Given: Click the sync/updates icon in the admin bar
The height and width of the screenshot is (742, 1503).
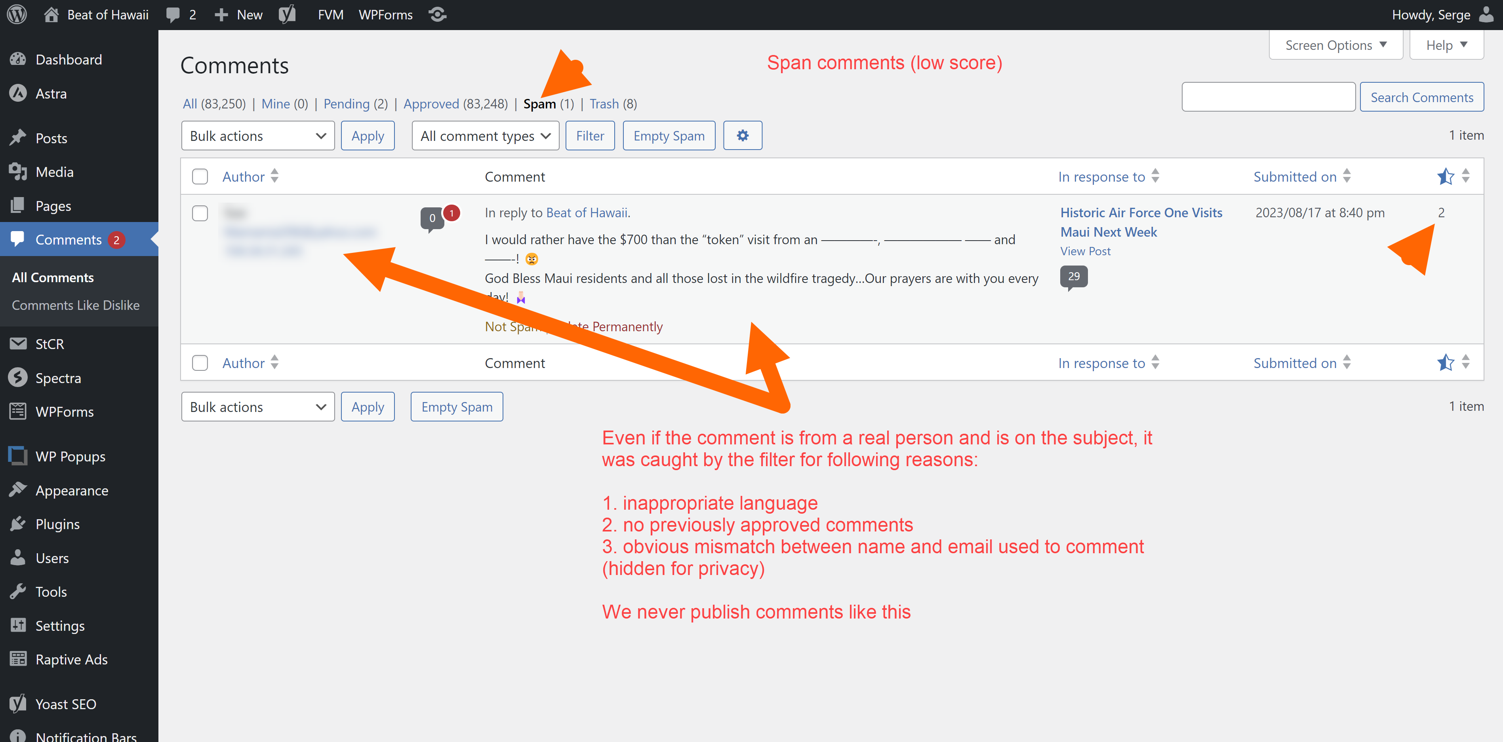Looking at the screenshot, I should (x=437, y=14).
